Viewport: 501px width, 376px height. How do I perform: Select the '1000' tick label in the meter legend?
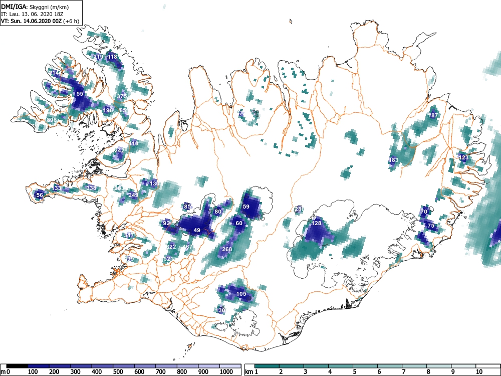click(226, 372)
